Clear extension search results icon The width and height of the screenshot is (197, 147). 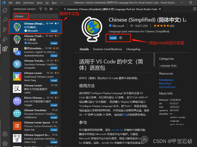pyautogui.click(x=51, y=9)
